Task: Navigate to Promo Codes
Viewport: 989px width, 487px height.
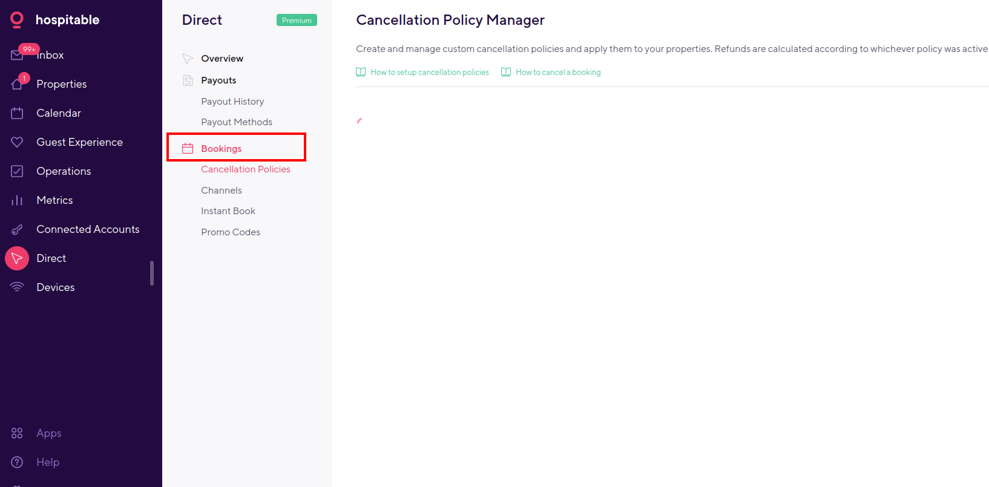Action: (231, 232)
